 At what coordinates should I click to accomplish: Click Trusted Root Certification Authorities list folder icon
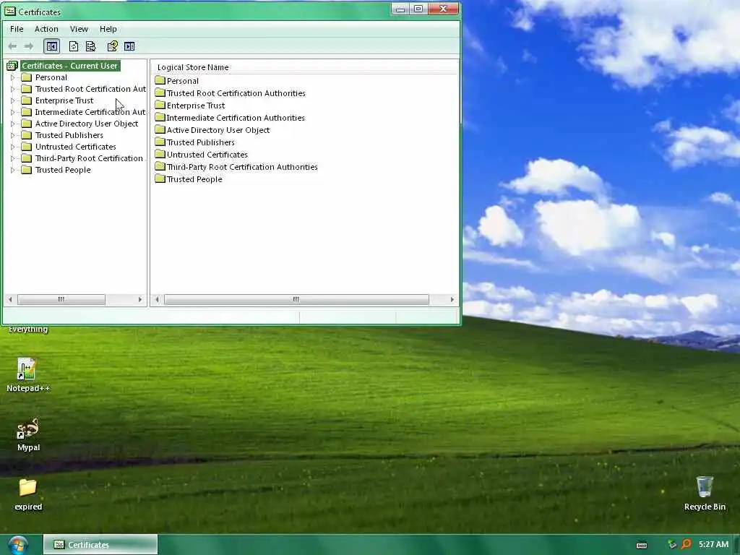160,92
